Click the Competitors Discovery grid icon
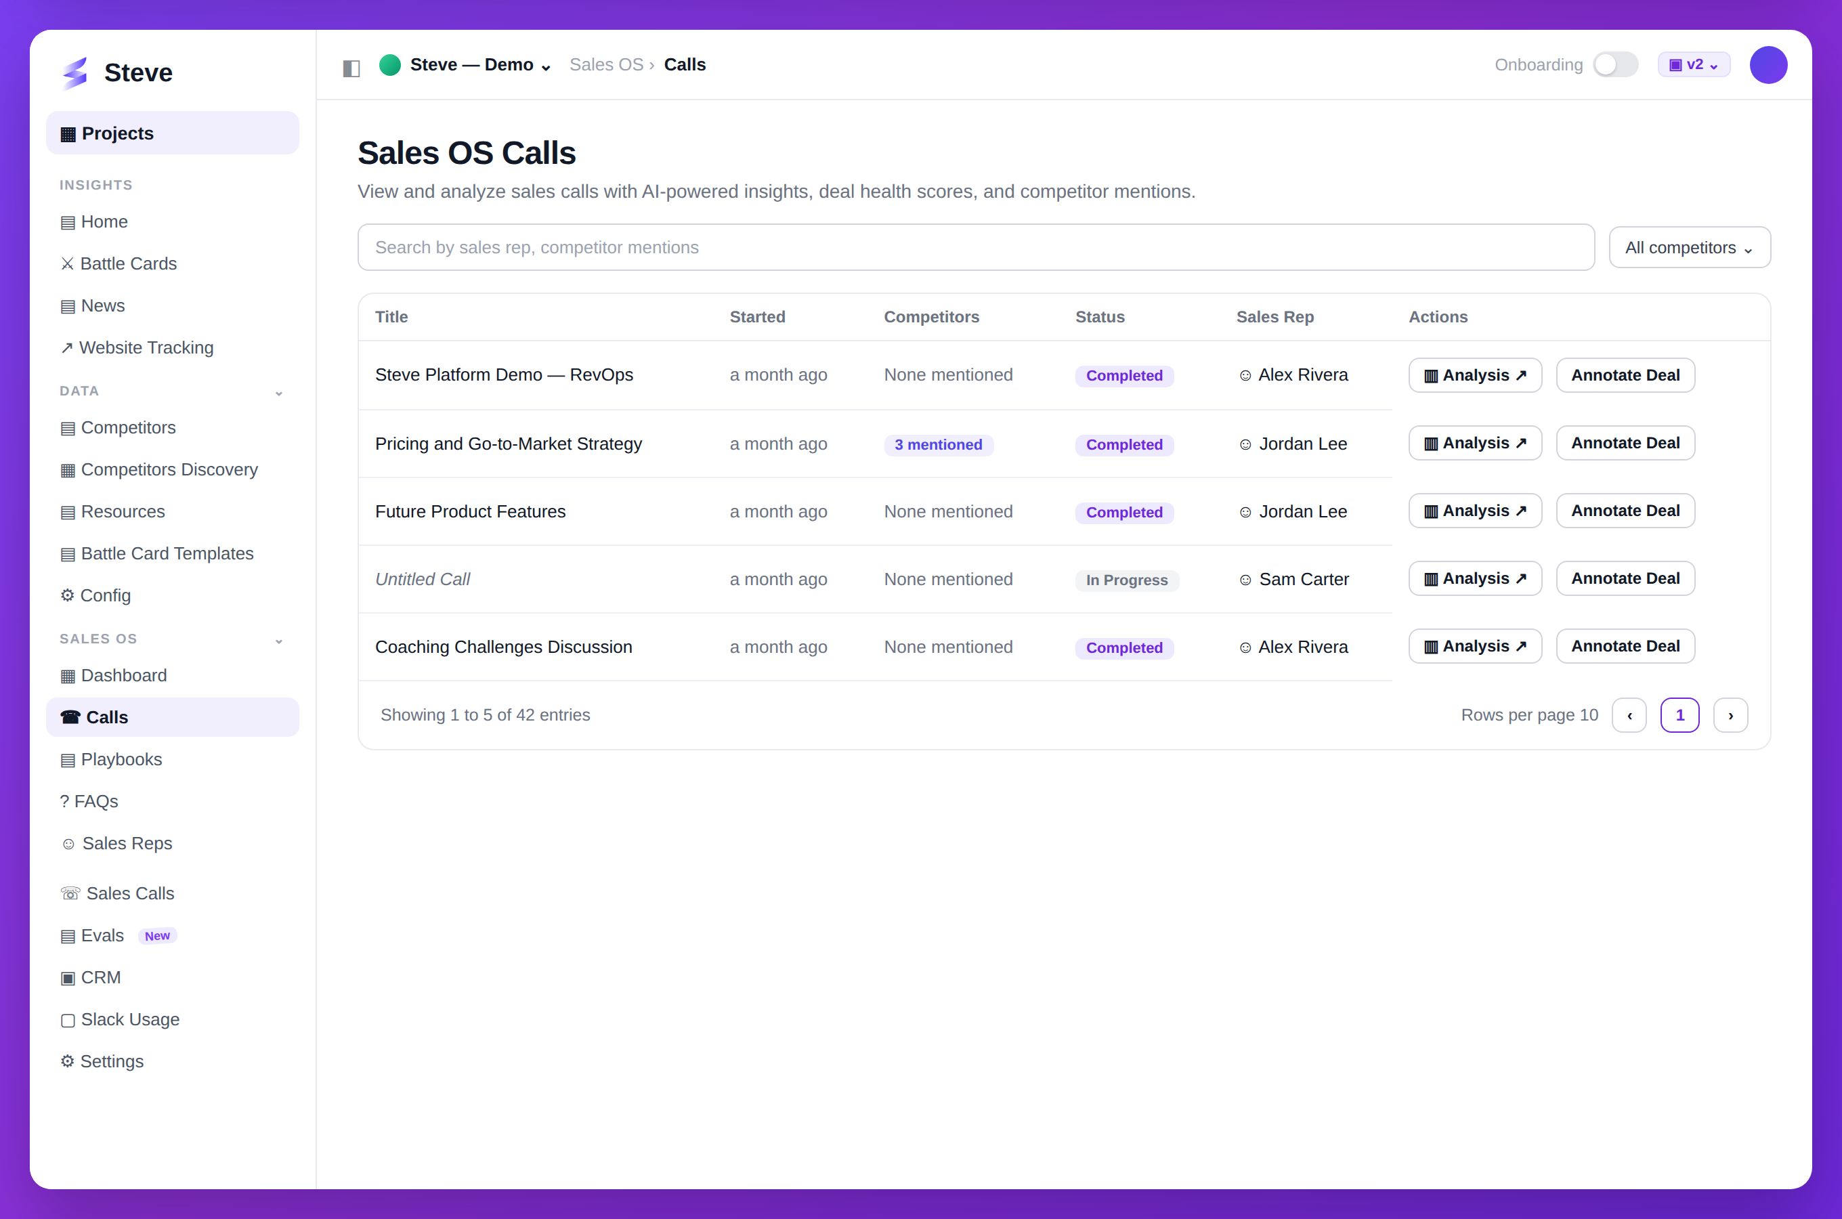 tap(68, 471)
